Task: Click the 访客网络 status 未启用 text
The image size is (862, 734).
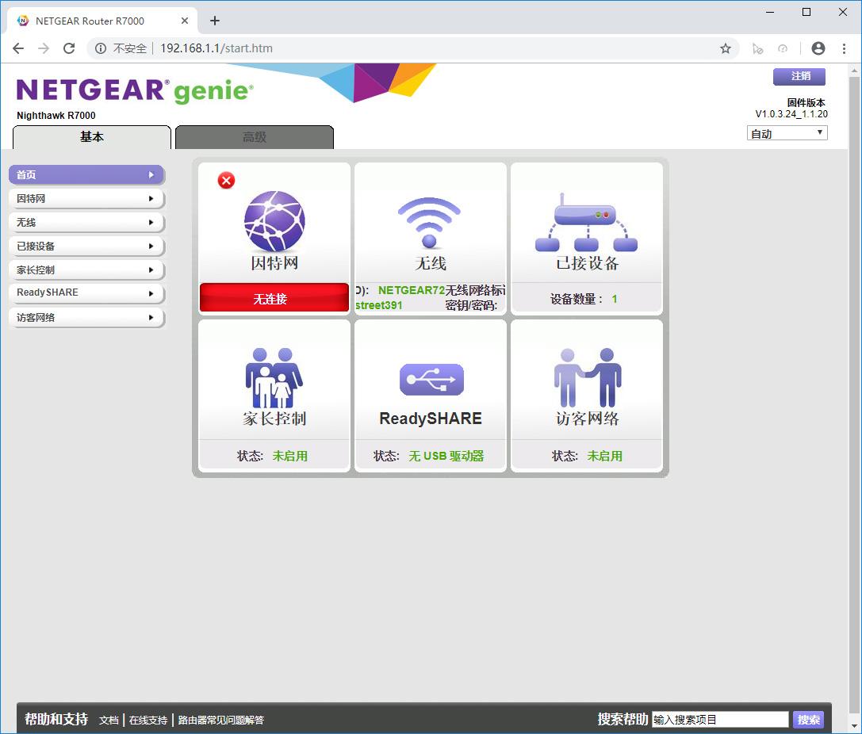Action: pos(605,456)
